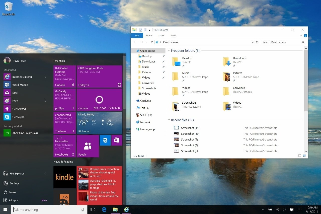Click the refresh button in address bar
The height and width of the screenshot is (214, 321).
257,42
